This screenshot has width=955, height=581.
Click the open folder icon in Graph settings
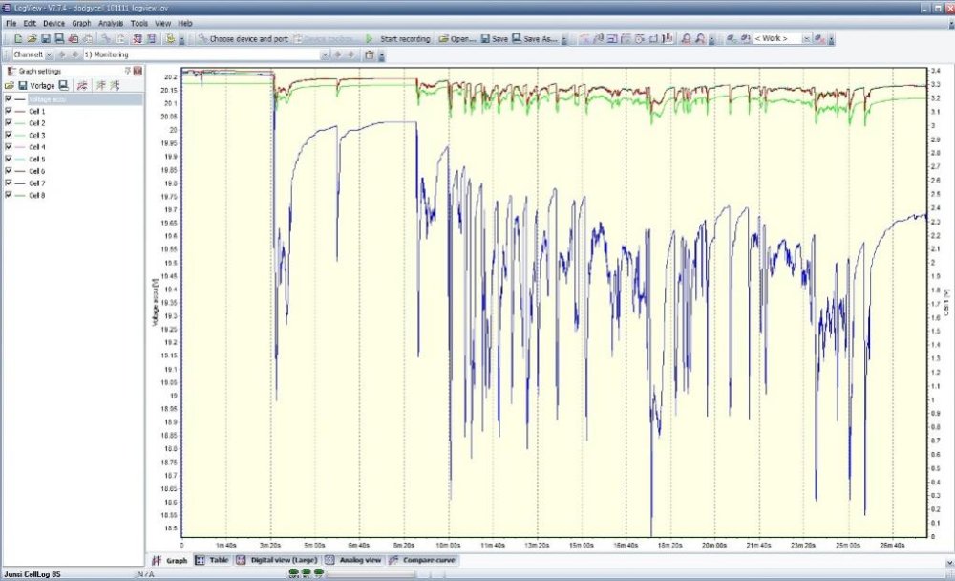[x=10, y=85]
